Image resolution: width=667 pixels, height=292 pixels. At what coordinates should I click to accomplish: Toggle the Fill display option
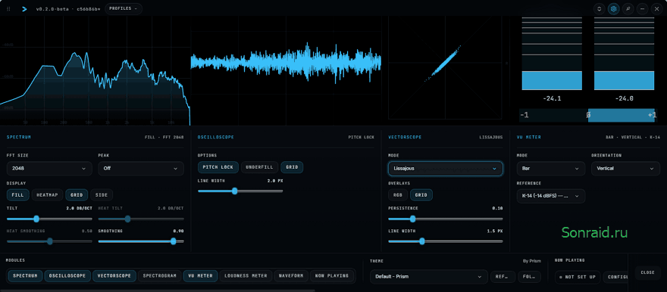[18, 195]
